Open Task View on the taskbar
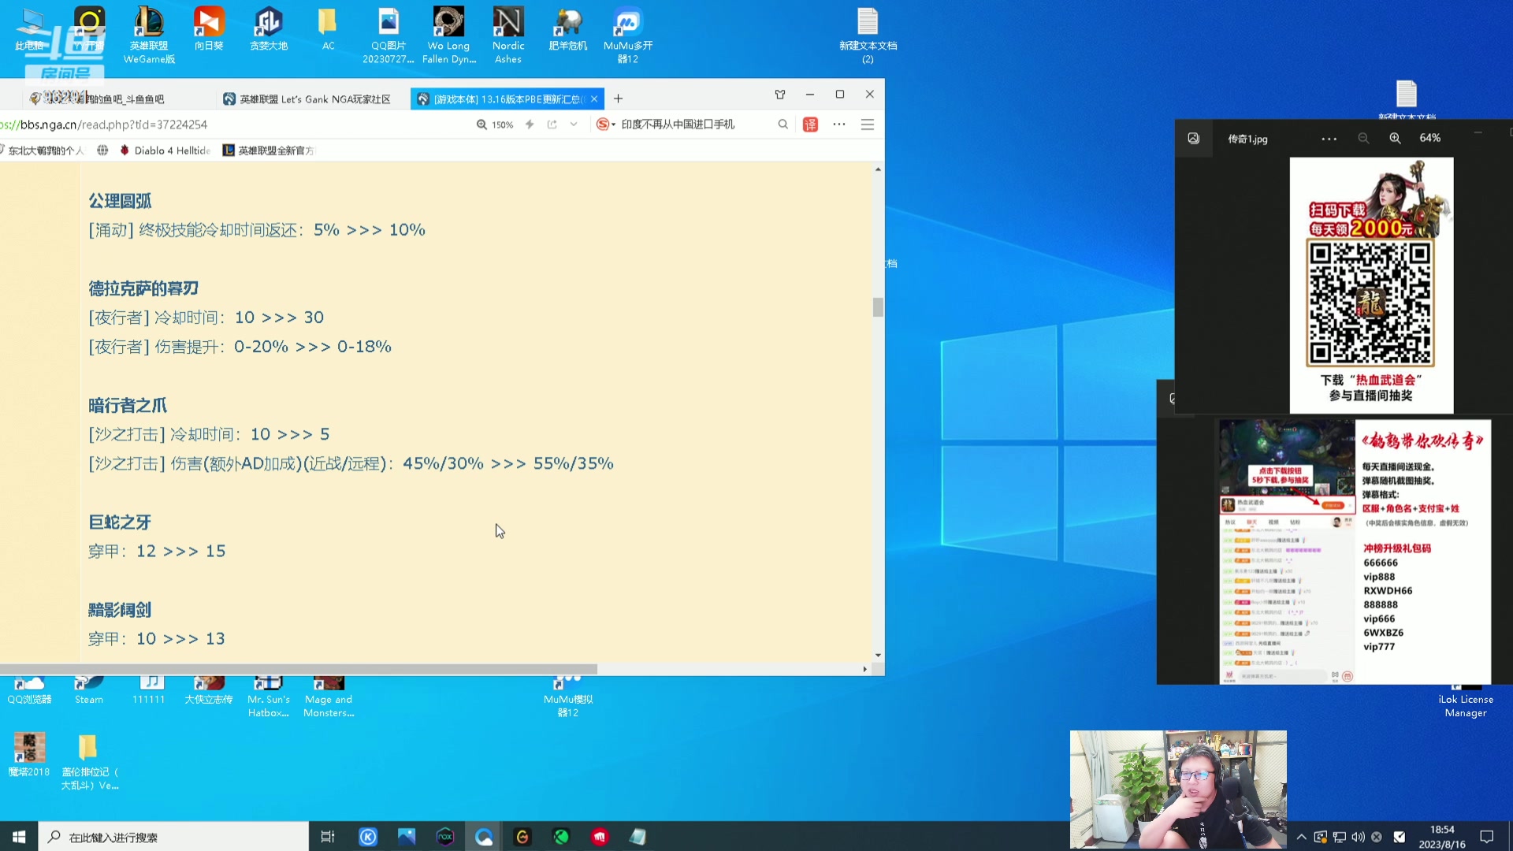This screenshot has height=851, width=1513. (328, 837)
